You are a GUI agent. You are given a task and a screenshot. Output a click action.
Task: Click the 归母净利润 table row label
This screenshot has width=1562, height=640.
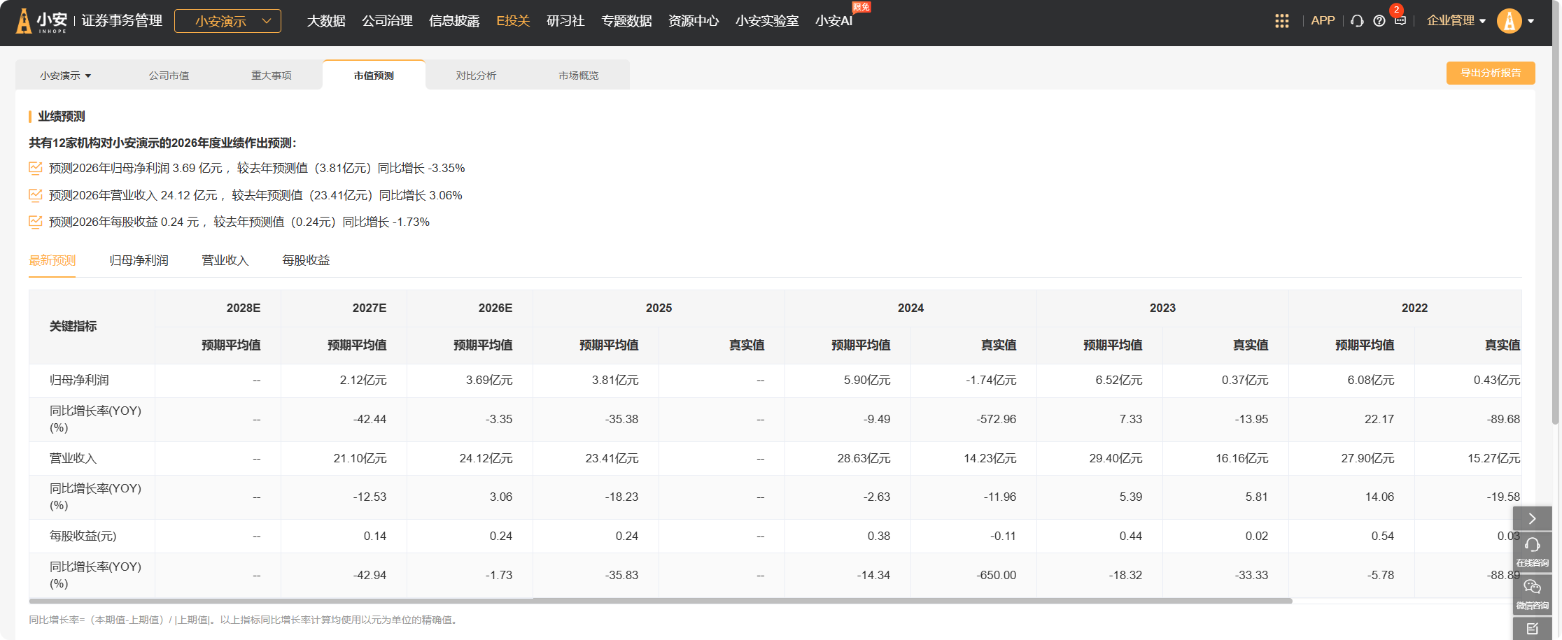(x=79, y=381)
